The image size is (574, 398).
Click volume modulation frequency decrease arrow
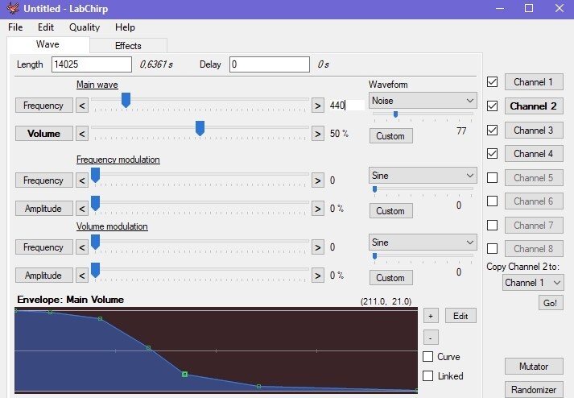[x=82, y=247]
